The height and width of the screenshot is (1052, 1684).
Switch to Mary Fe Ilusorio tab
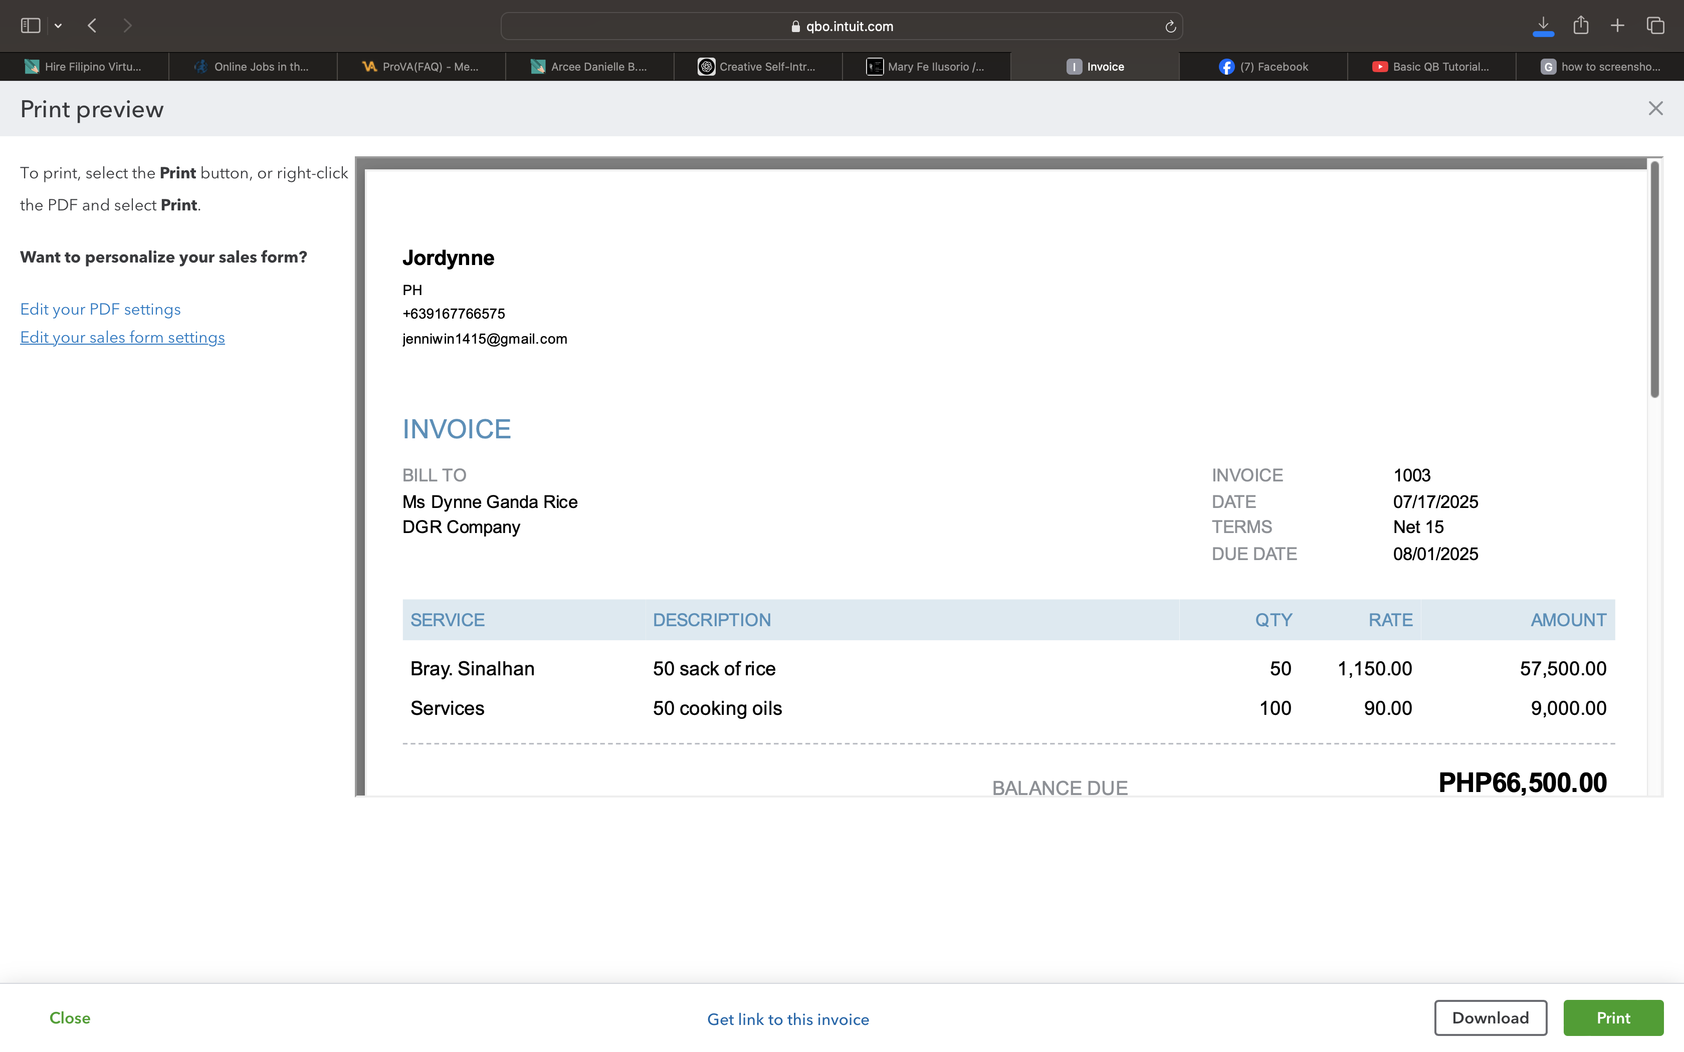tap(926, 67)
